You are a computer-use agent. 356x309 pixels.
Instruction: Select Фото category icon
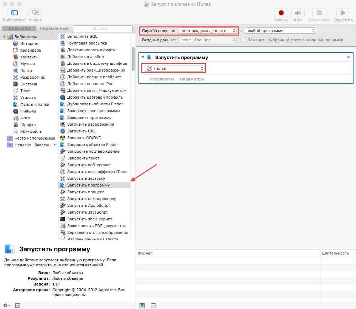15,118
